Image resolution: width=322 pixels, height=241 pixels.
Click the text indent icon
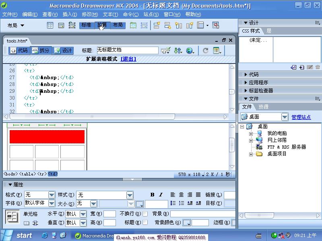198,203
